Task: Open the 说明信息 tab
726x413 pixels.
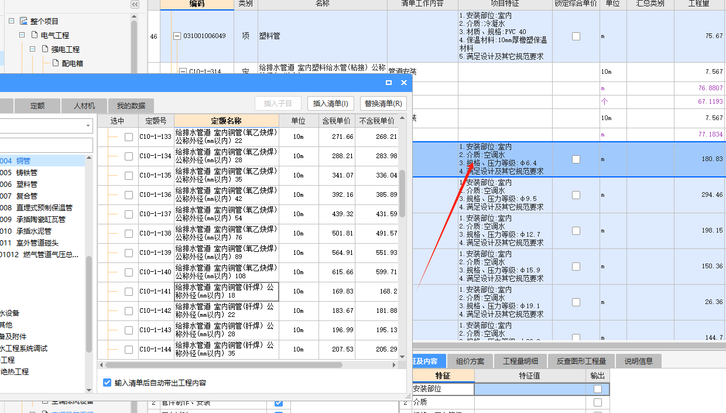Action: 638,361
